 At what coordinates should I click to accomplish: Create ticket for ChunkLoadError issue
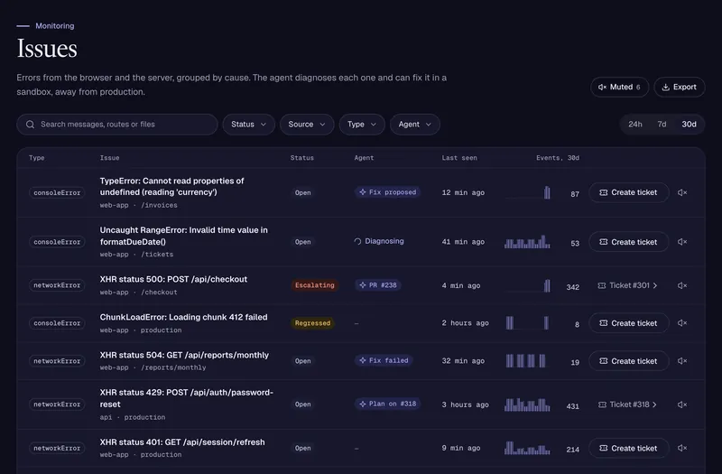point(628,323)
